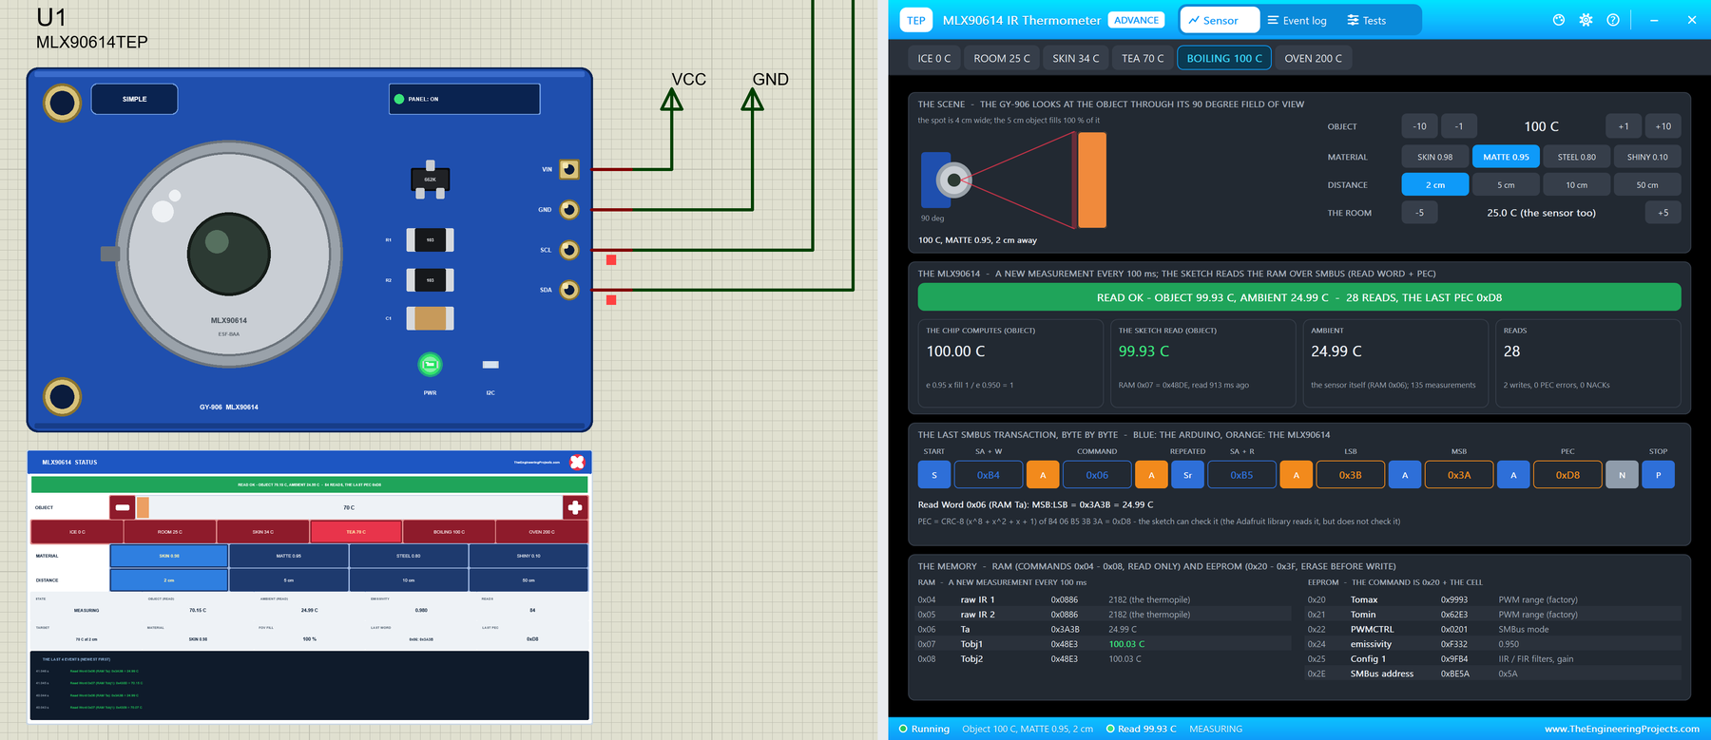Click the GND pin pad on GY-906 board
Screen dimensions: 1711x740
pyautogui.click(x=568, y=209)
